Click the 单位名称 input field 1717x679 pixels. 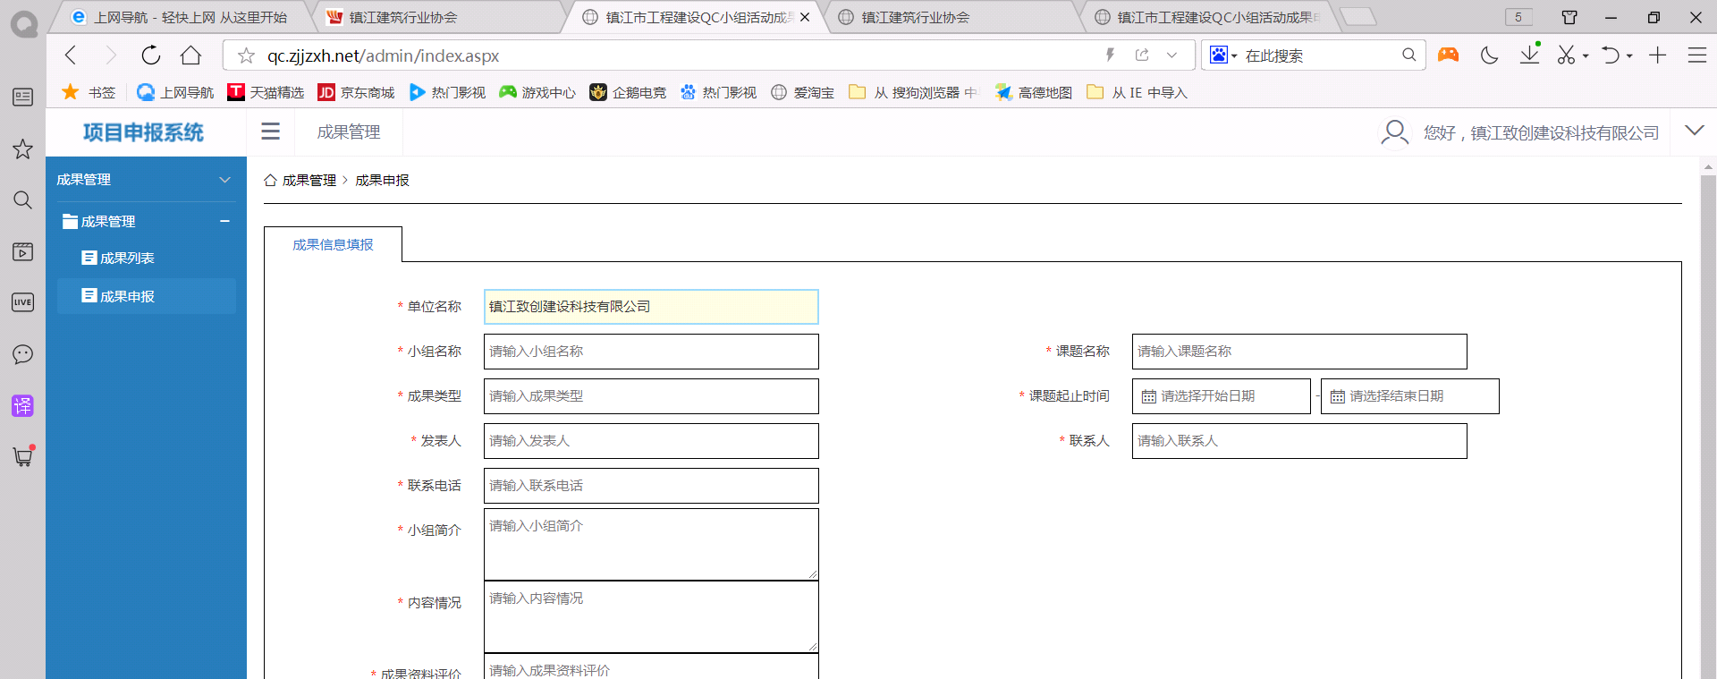click(x=651, y=307)
